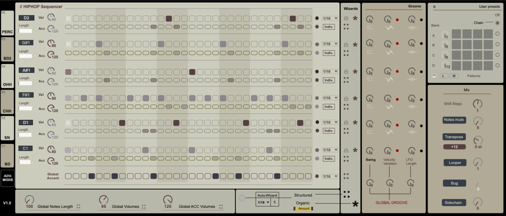Viewport: 506px width, 216px height.
Task: Click the swing step icon in D2 groove row
Action: tap(371, 27)
